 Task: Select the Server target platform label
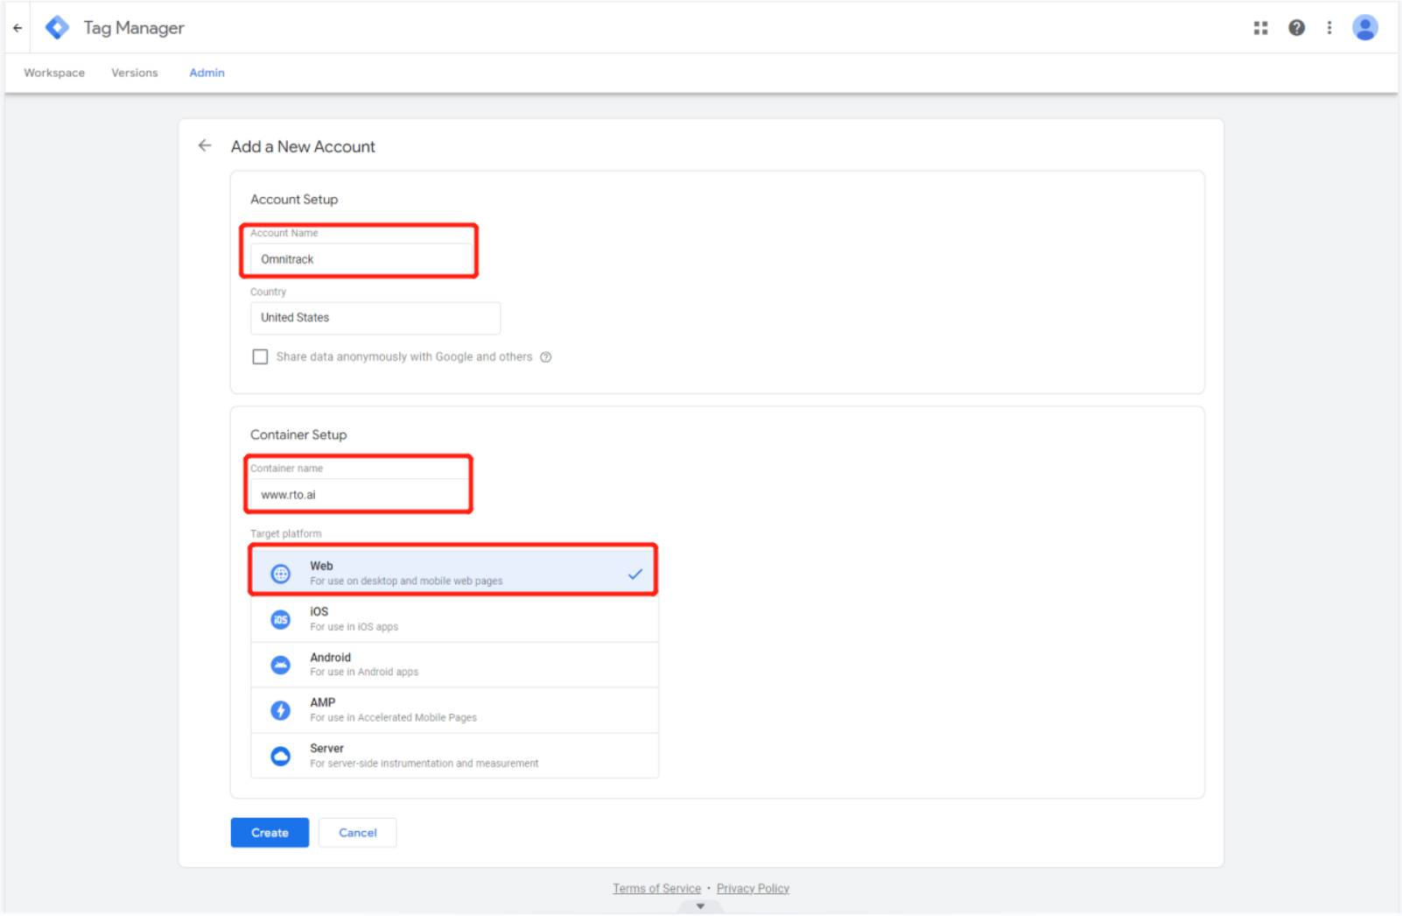(326, 748)
